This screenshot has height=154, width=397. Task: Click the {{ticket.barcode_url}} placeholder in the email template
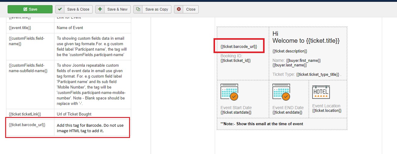pyautogui.click(x=239, y=46)
